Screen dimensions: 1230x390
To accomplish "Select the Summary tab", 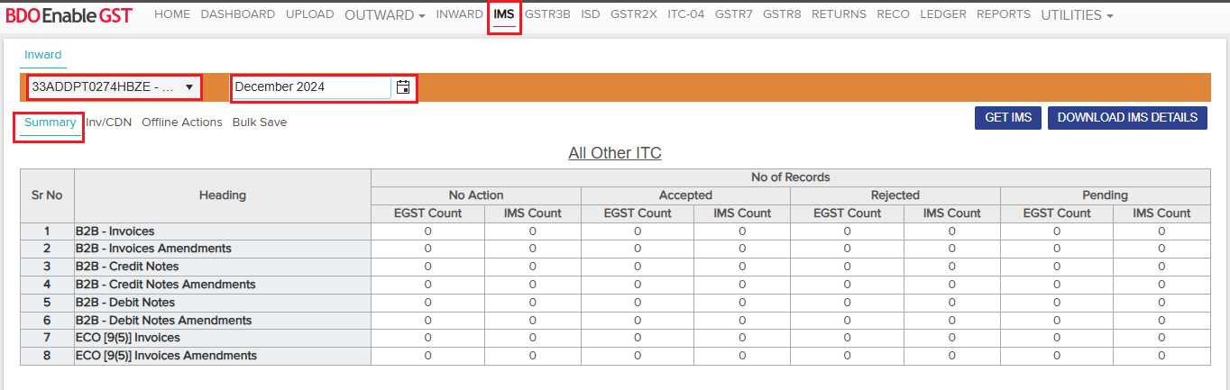I will pos(50,122).
